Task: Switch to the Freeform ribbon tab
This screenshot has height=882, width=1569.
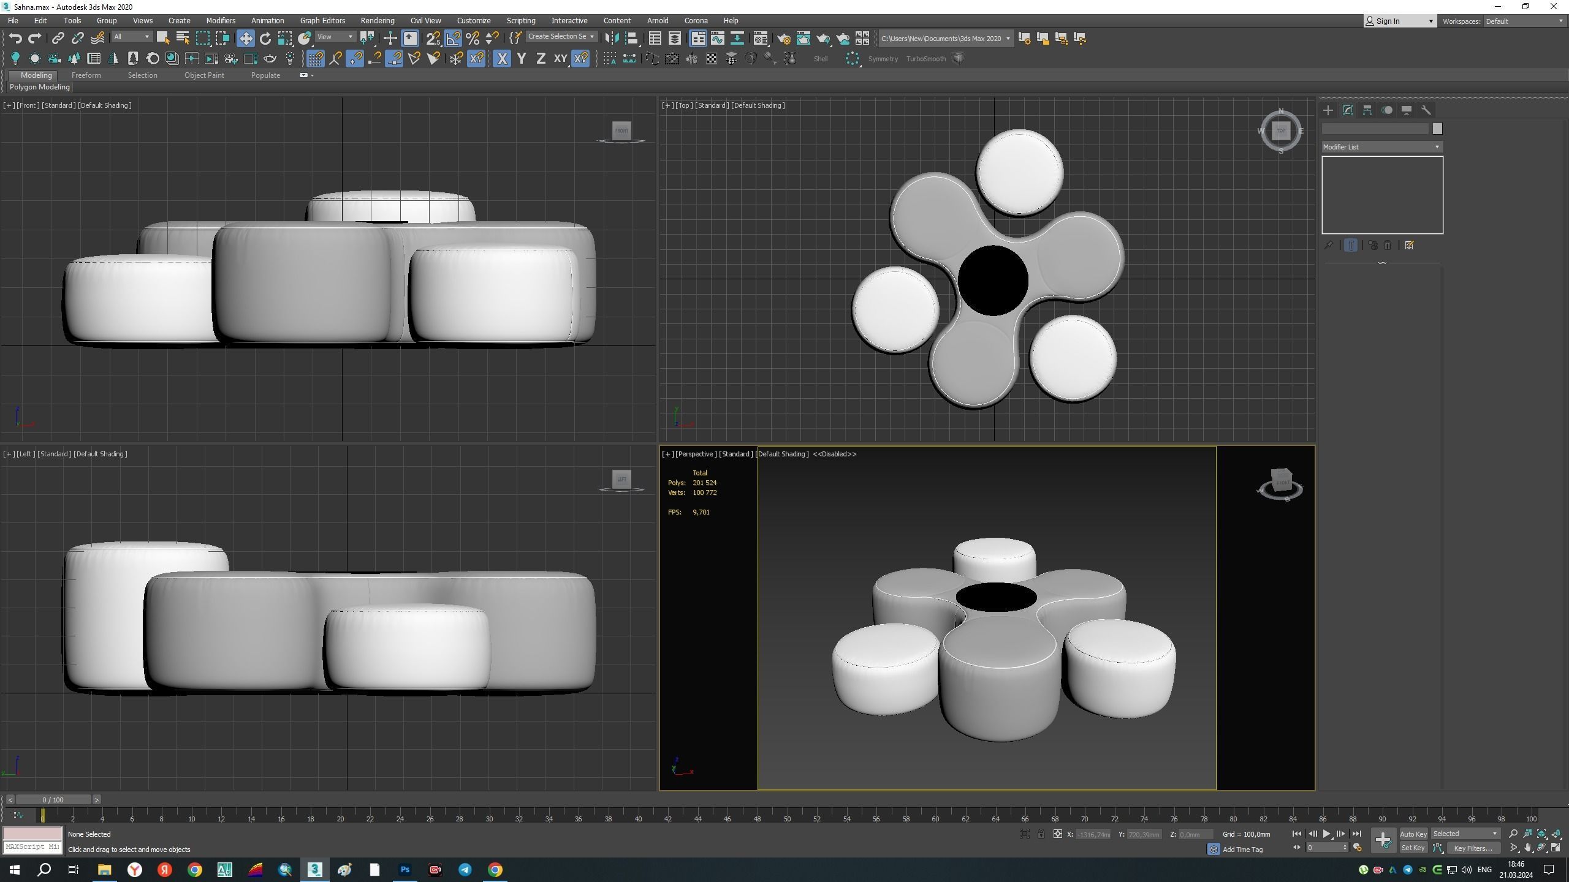Action: [x=86, y=75]
